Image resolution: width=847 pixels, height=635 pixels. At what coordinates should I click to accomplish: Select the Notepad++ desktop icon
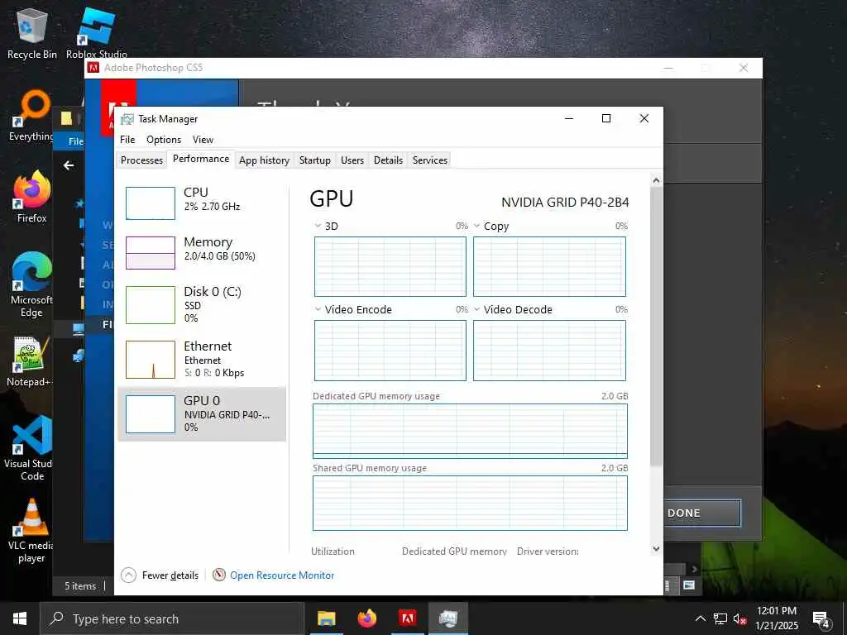point(28,361)
